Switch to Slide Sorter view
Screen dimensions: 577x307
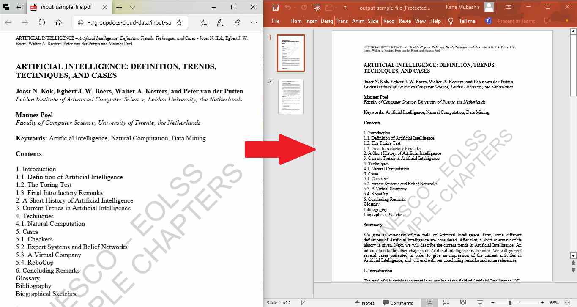(446, 303)
